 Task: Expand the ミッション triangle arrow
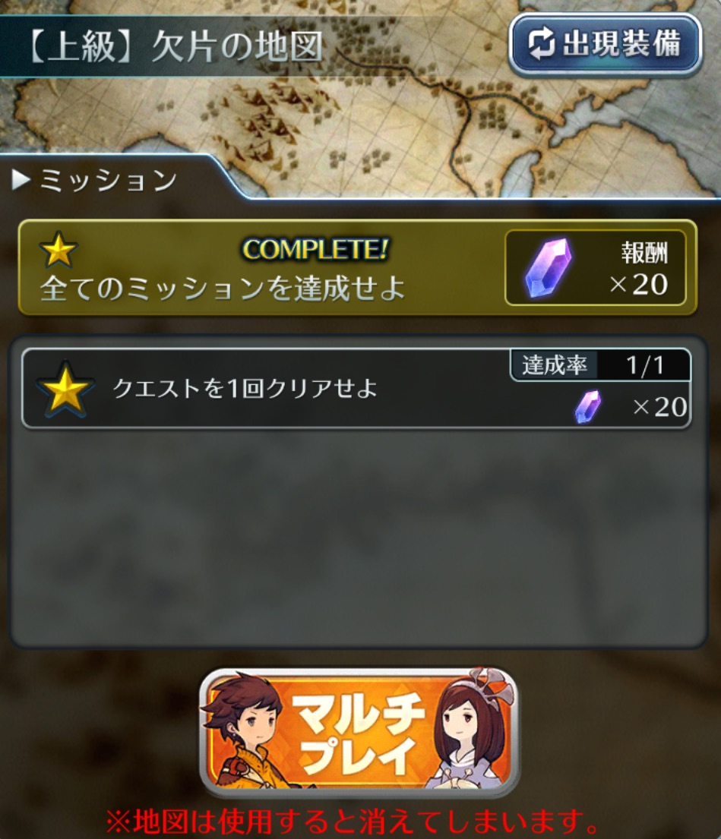21,180
